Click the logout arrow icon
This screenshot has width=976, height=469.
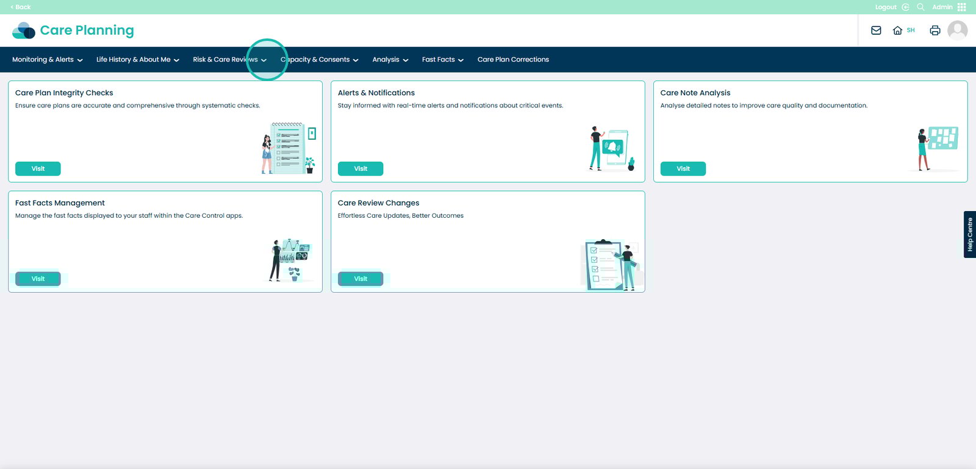905,7
